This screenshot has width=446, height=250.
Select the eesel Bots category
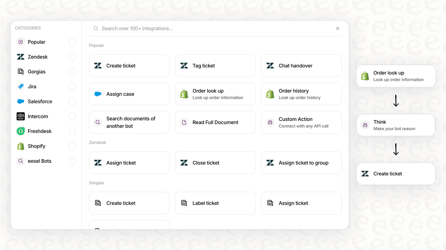[40, 161]
